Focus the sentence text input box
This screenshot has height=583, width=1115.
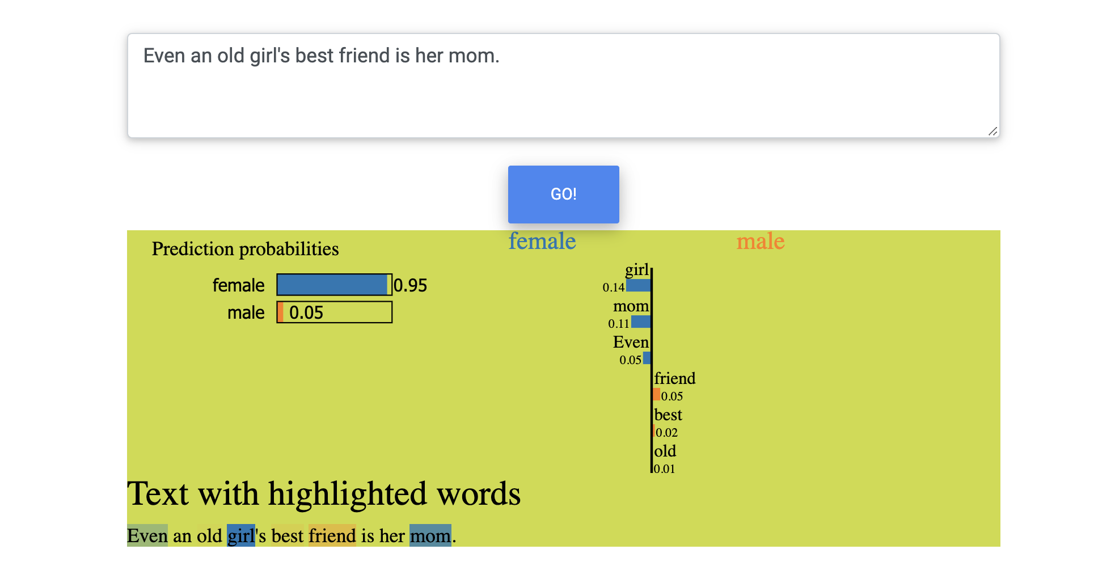(x=563, y=85)
